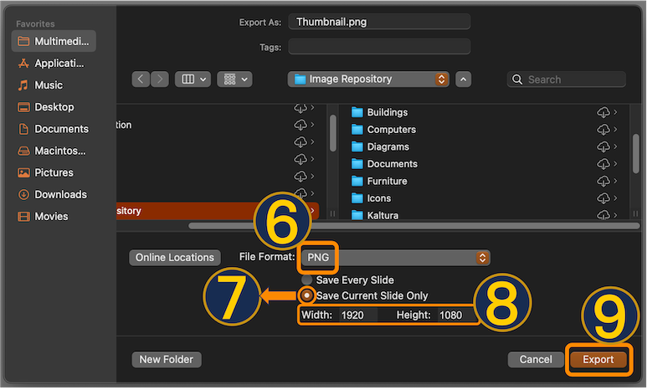647x390 pixels.
Task: Click the cloud download icon for Computers
Action: (x=603, y=130)
